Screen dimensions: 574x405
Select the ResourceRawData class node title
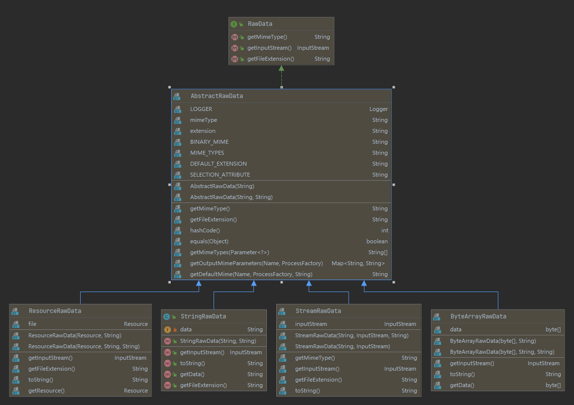[55, 311]
